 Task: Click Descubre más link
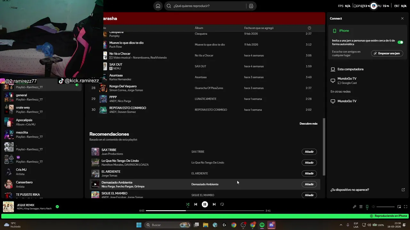click(x=308, y=124)
